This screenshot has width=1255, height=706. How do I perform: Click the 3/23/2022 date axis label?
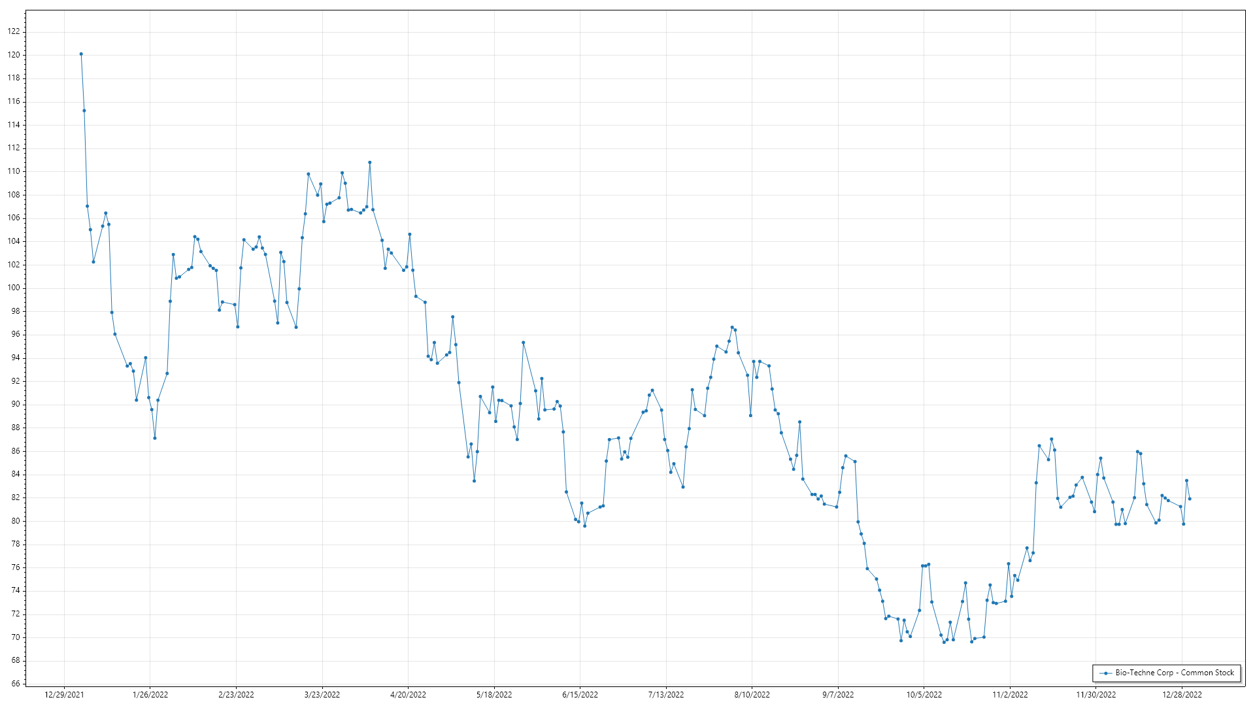(322, 695)
